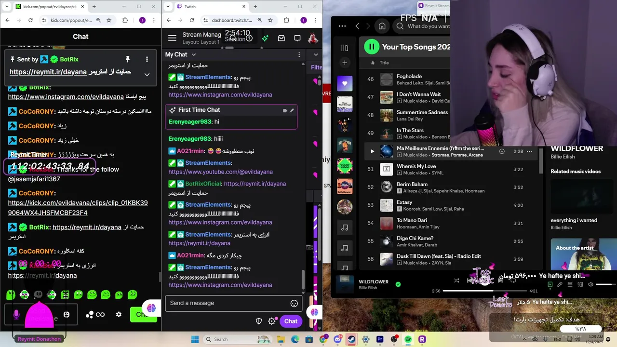Open Spotify Home
Screen dimensions: 617x347
point(382,26)
